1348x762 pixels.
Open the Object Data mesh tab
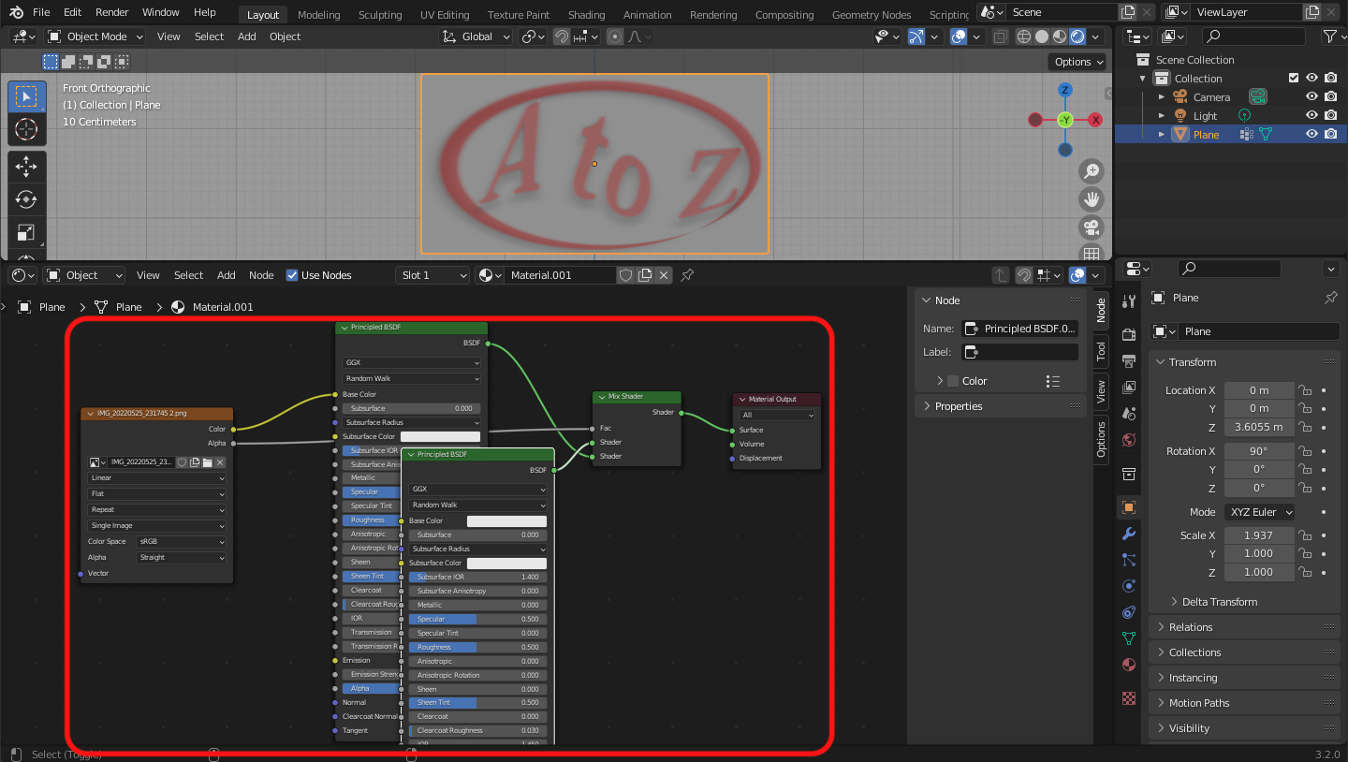click(1129, 638)
